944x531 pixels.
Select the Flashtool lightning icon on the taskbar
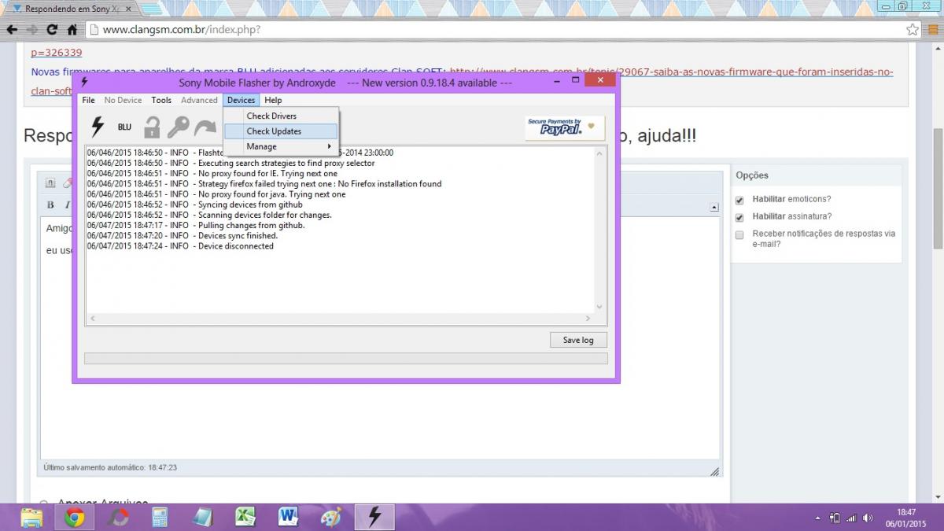coord(374,517)
